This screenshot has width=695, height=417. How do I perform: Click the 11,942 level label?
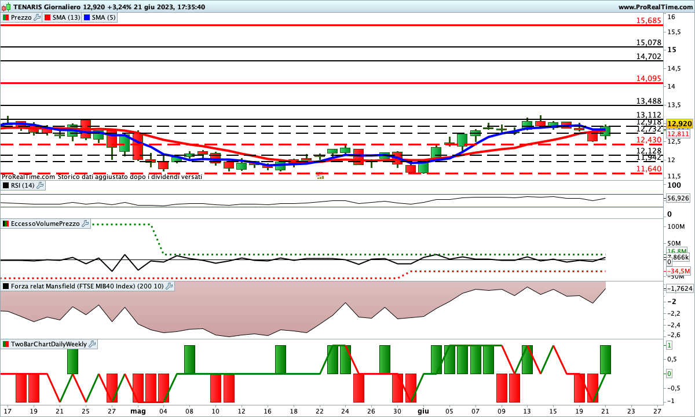[x=649, y=158]
